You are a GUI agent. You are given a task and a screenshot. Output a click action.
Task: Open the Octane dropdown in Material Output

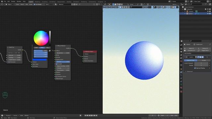(x=90, y=54)
